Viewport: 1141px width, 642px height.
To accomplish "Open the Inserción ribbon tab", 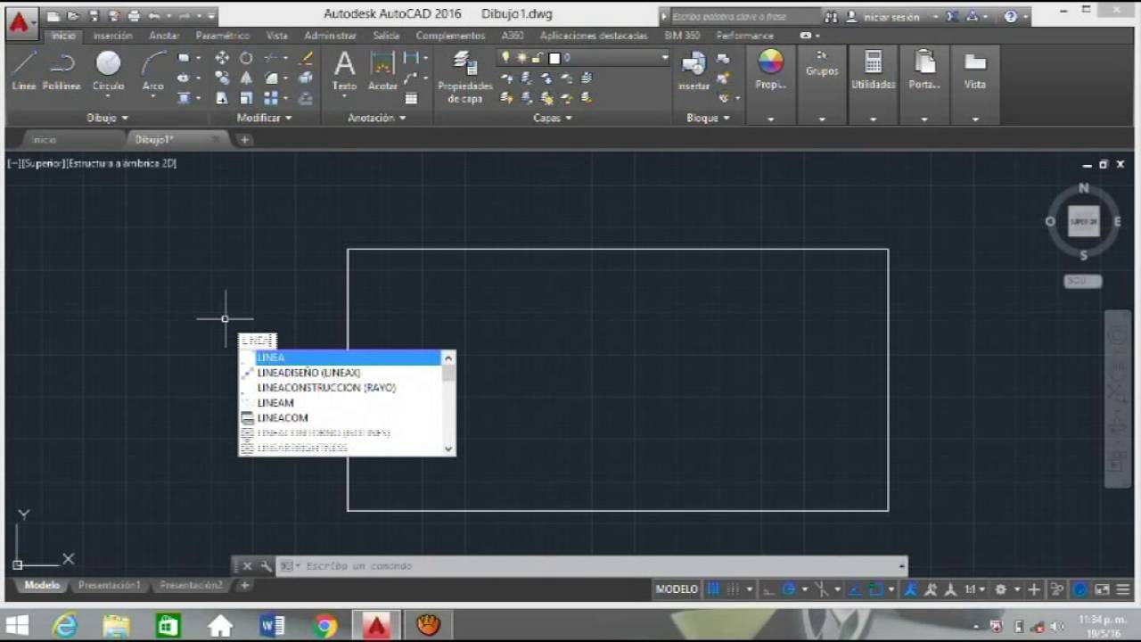I will coord(113,36).
